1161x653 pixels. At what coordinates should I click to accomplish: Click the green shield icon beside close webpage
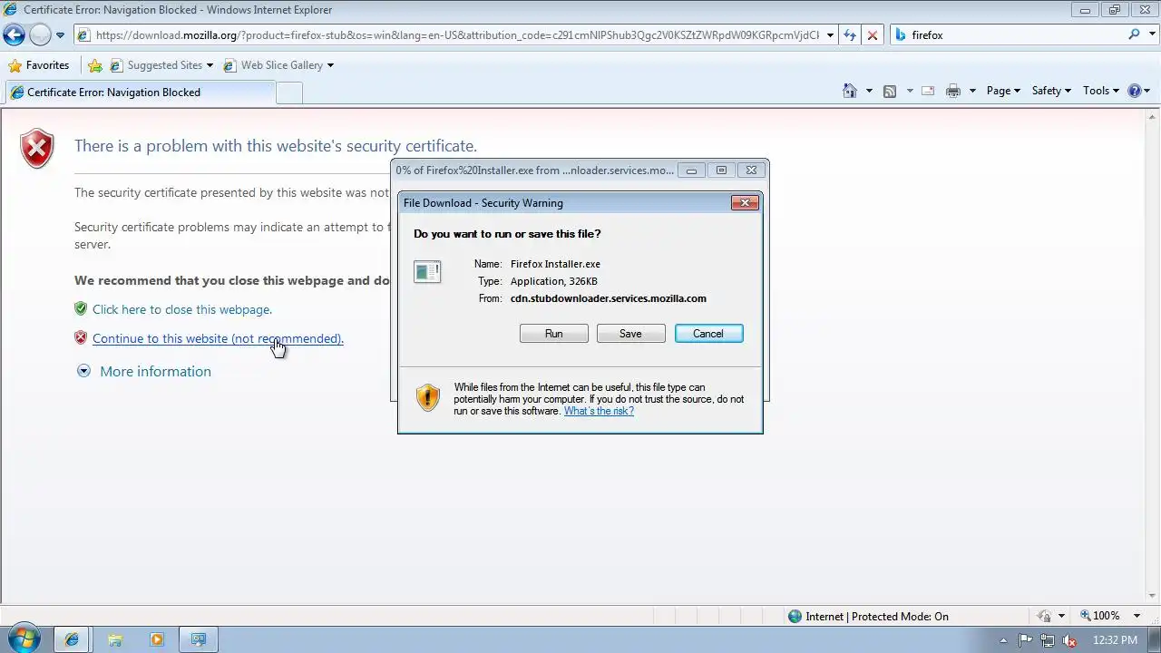coord(81,309)
